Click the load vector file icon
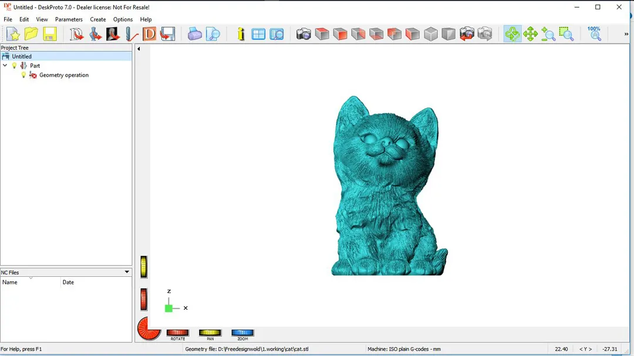The image size is (634, 356). (x=76, y=34)
